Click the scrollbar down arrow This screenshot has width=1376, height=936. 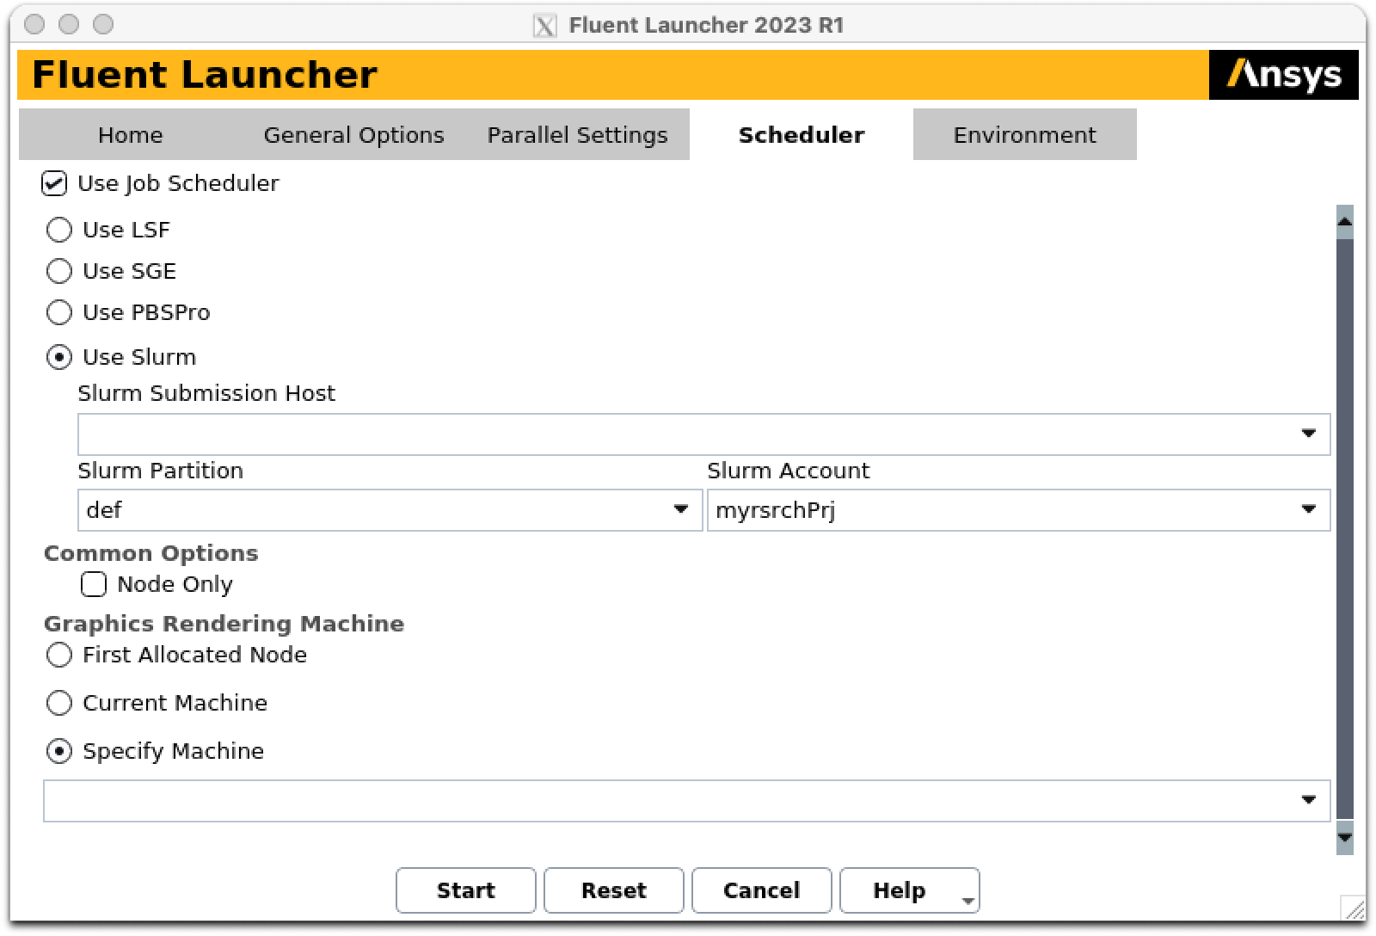coord(1345,837)
